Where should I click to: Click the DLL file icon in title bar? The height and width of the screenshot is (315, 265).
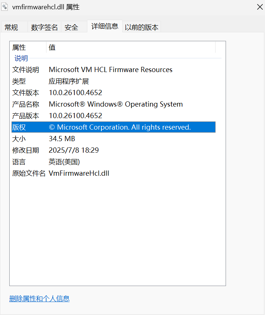tap(5, 7)
